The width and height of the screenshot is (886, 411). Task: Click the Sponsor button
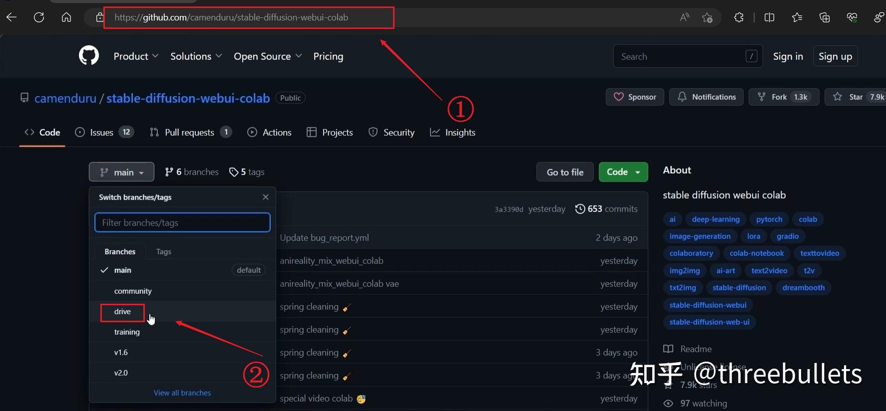click(x=635, y=97)
